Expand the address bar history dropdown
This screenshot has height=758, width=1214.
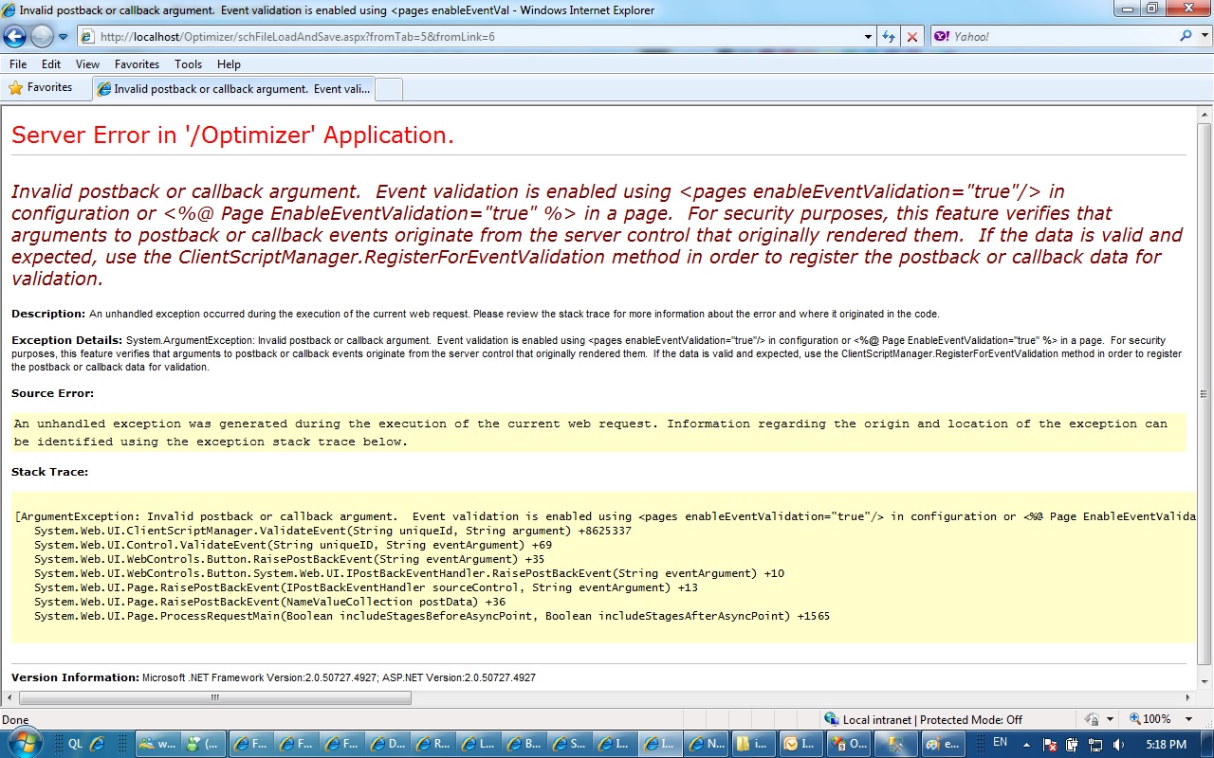869,37
